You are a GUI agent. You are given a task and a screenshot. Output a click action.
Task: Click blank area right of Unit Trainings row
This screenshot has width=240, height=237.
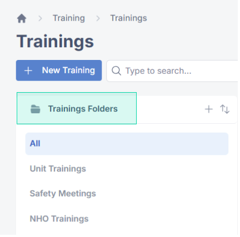[157, 169]
